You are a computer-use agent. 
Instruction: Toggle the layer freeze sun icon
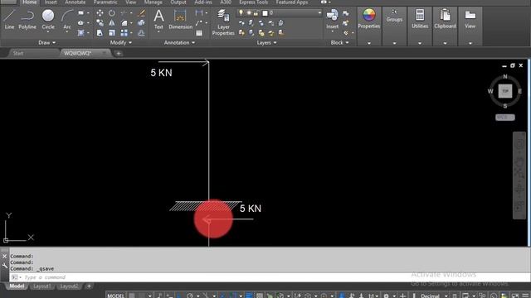click(249, 13)
